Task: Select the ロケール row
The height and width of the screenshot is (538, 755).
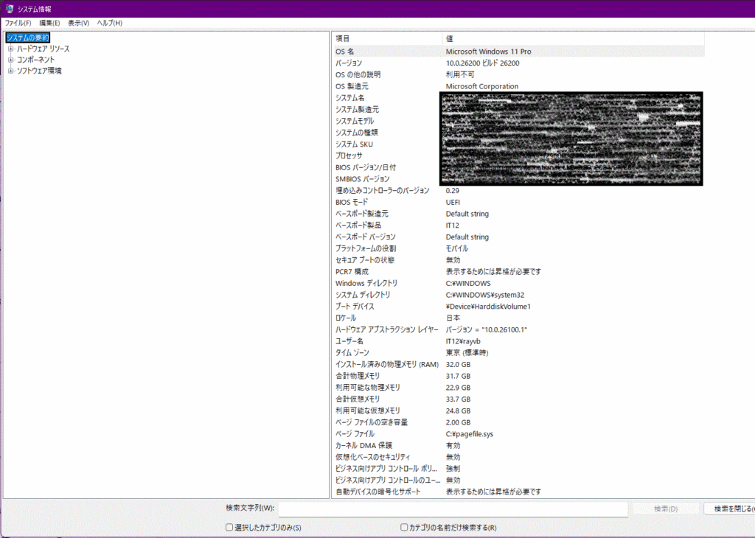Action: [518, 318]
